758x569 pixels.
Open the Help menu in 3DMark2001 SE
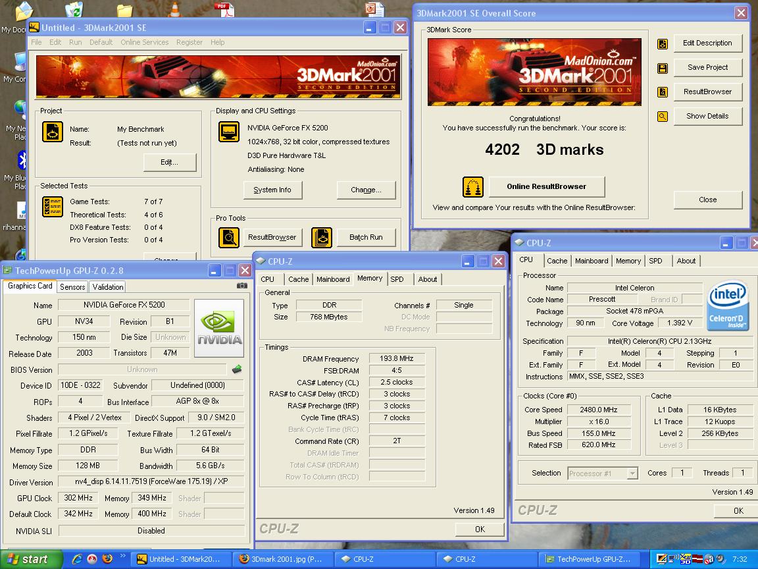point(218,43)
